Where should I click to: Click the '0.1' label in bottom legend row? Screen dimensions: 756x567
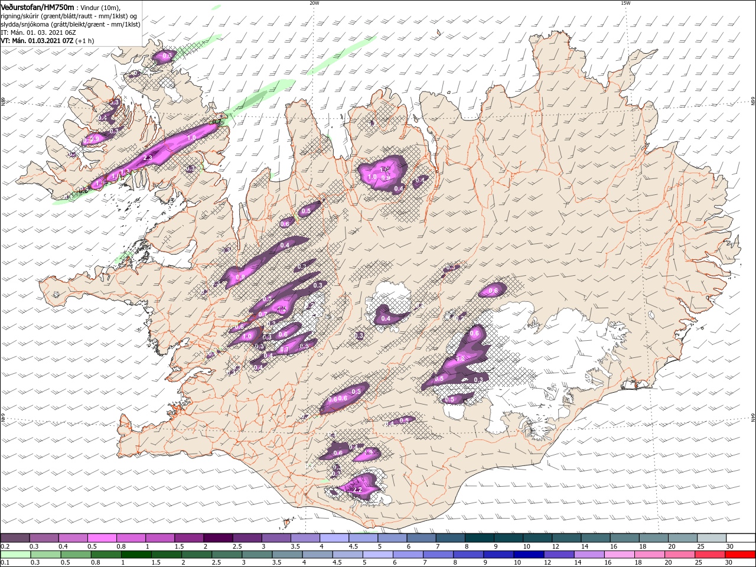click(5, 562)
